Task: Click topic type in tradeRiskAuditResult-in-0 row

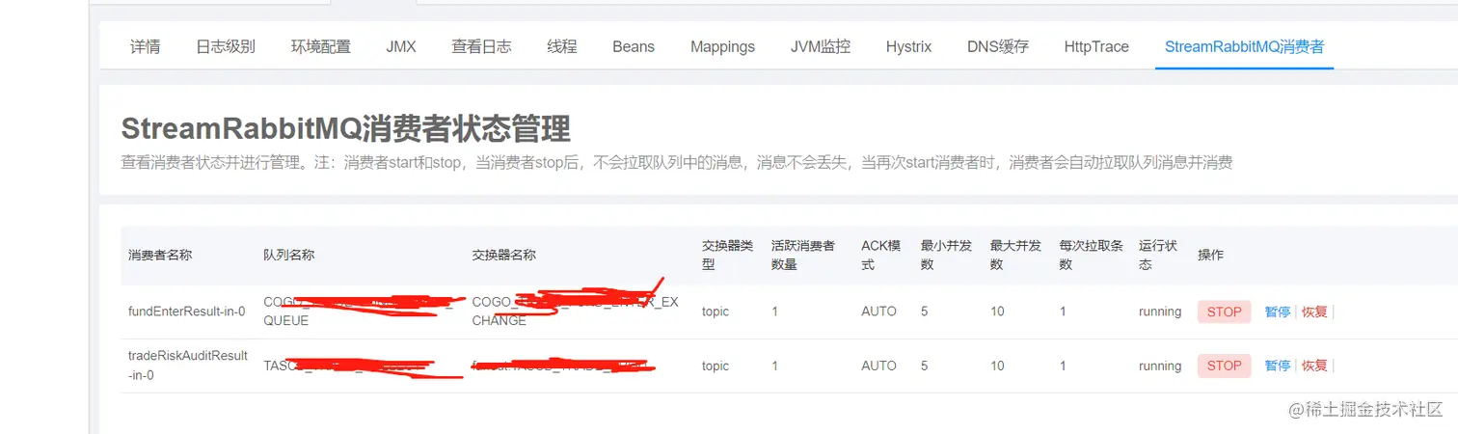Action: pos(715,366)
